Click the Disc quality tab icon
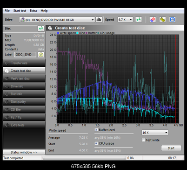This screenshot has height=170, width=187. [7, 102]
